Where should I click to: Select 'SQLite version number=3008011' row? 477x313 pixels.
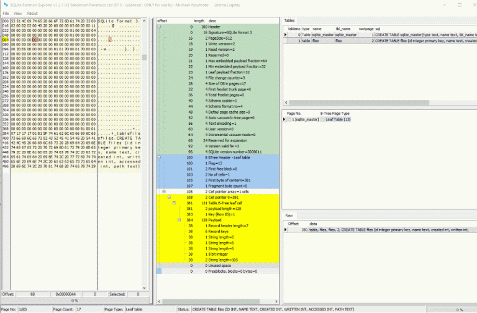tap(217, 152)
